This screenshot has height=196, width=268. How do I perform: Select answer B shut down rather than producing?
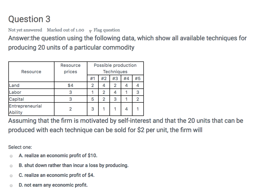tap(11, 166)
